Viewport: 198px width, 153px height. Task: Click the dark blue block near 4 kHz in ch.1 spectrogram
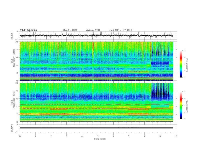(160, 63)
